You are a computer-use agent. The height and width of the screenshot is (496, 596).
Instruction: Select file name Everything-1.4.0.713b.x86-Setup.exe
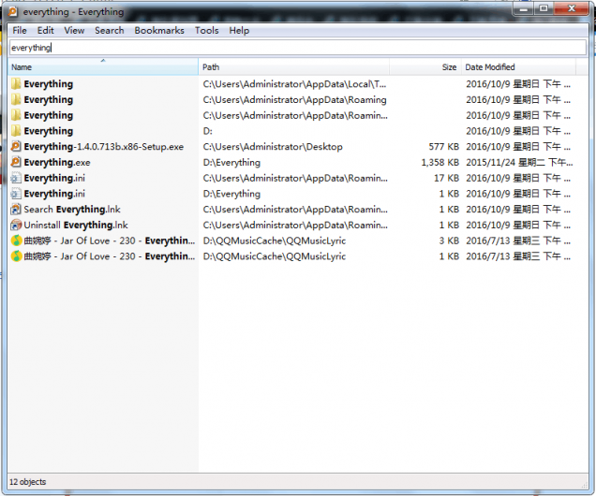click(104, 147)
